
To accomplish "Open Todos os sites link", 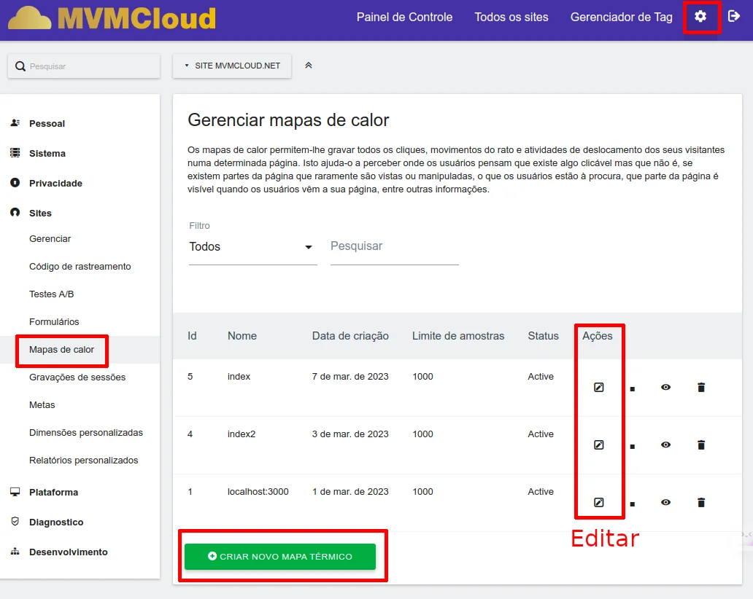I will point(511,17).
